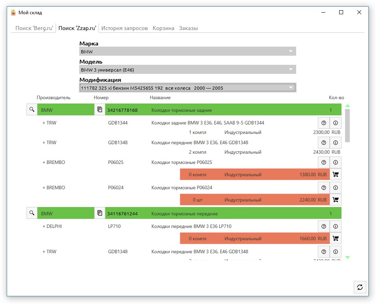Click part number GDB1344
377x305 pixels.
pos(118,123)
